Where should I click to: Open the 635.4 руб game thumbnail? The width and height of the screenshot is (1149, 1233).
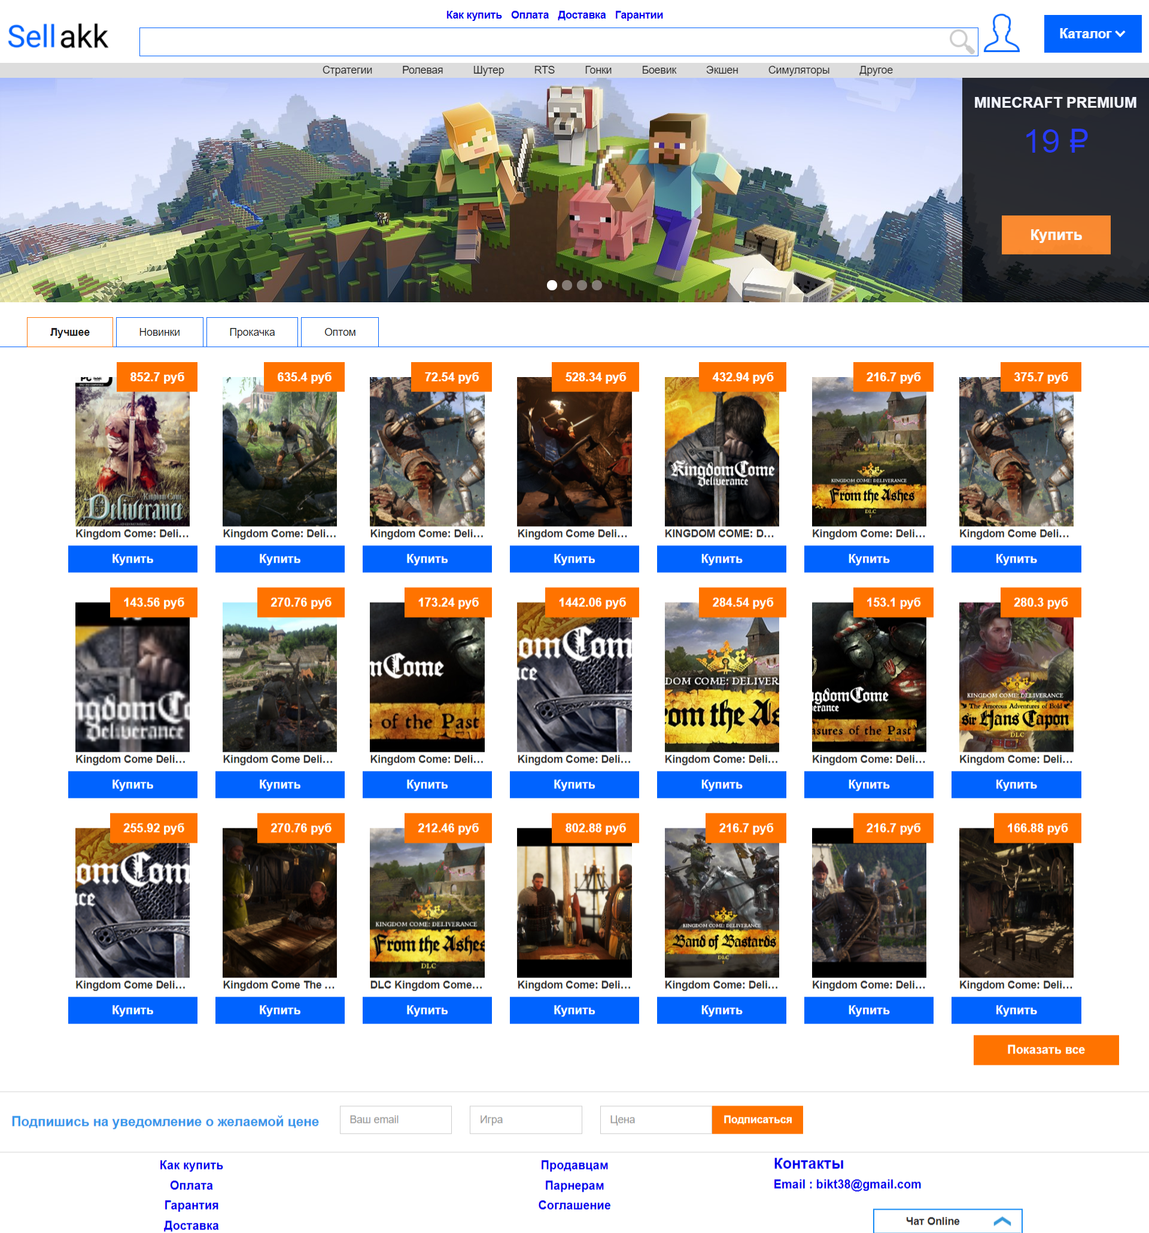pos(279,451)
